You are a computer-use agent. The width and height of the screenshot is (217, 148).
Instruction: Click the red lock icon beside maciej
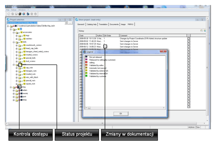tap(19, 94)
